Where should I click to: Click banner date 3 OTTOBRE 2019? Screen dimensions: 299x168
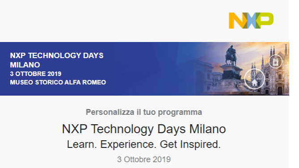pyautogui.click(x=36, y=74)
